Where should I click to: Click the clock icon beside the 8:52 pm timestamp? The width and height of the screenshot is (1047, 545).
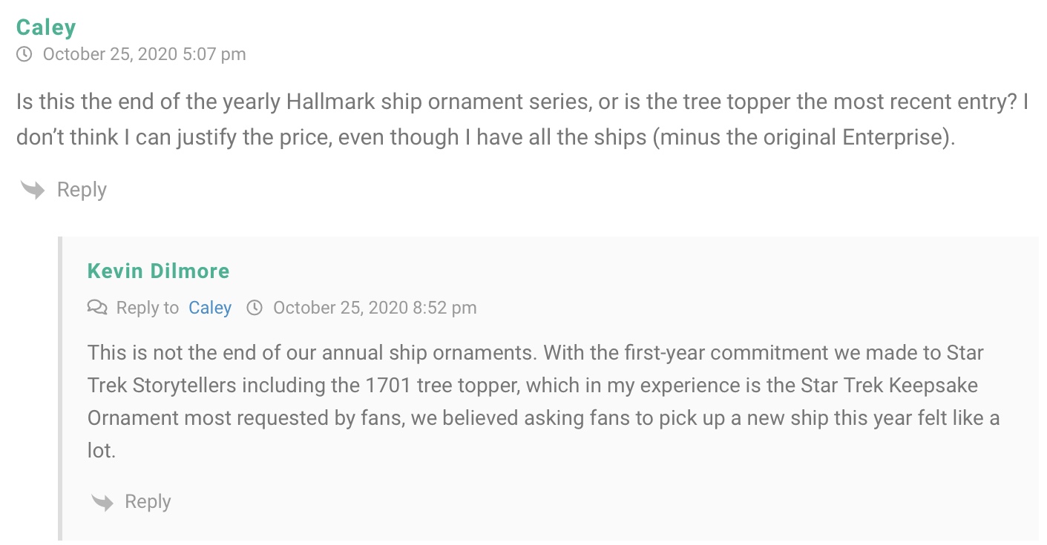pos(255,308)
